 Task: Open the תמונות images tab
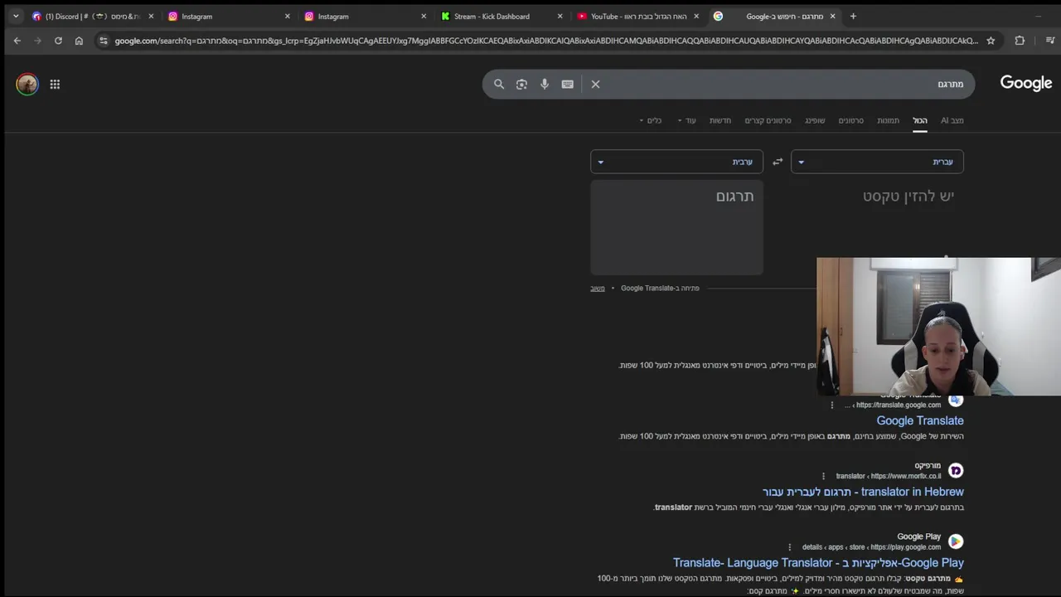[x=888, y=120]
